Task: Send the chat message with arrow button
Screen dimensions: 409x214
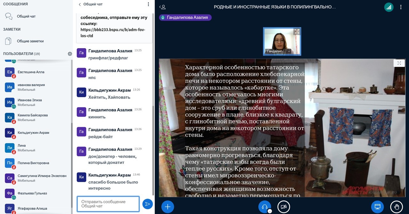Action: (147, 204)
